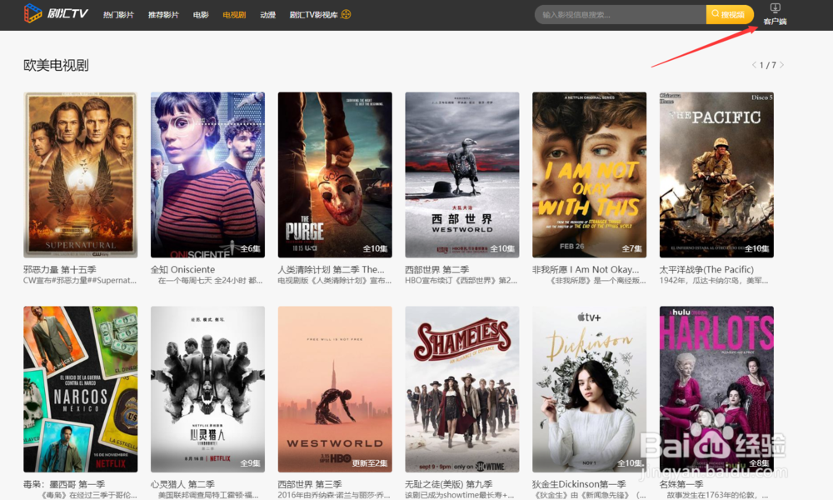Open 动漫 menu item
833x500 pixels.
point(267,15)
